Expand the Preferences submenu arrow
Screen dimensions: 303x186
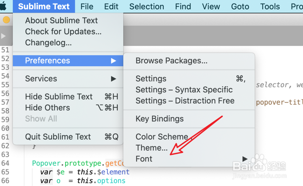(x=113, y=61)
